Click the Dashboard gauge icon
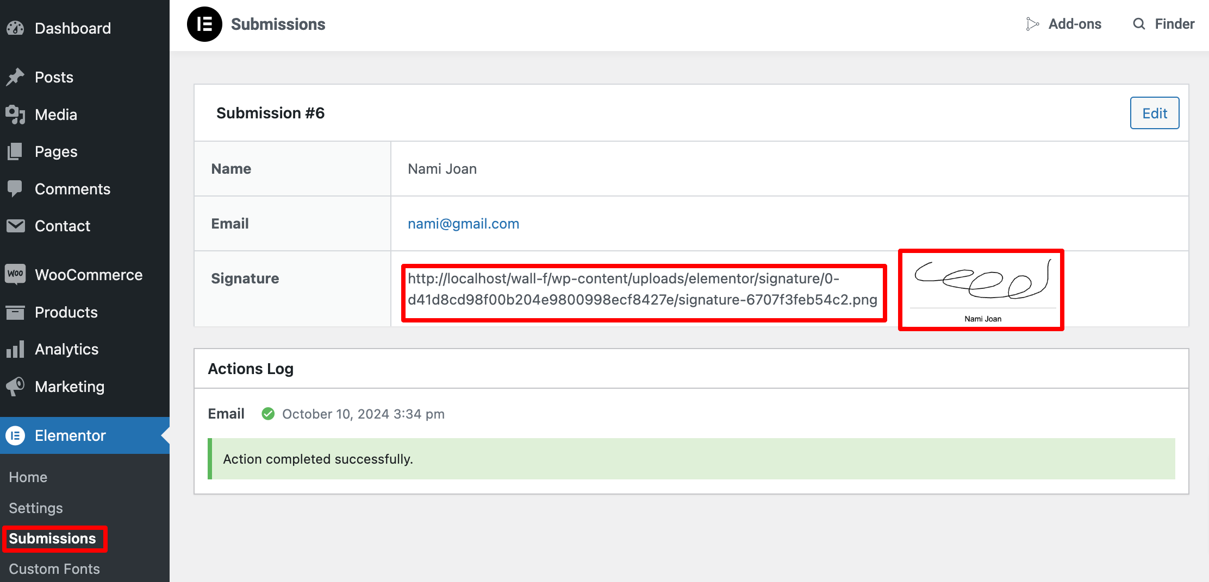This screenshot has height=582, width=1209. pyautogui.click(x=15, y=28)
